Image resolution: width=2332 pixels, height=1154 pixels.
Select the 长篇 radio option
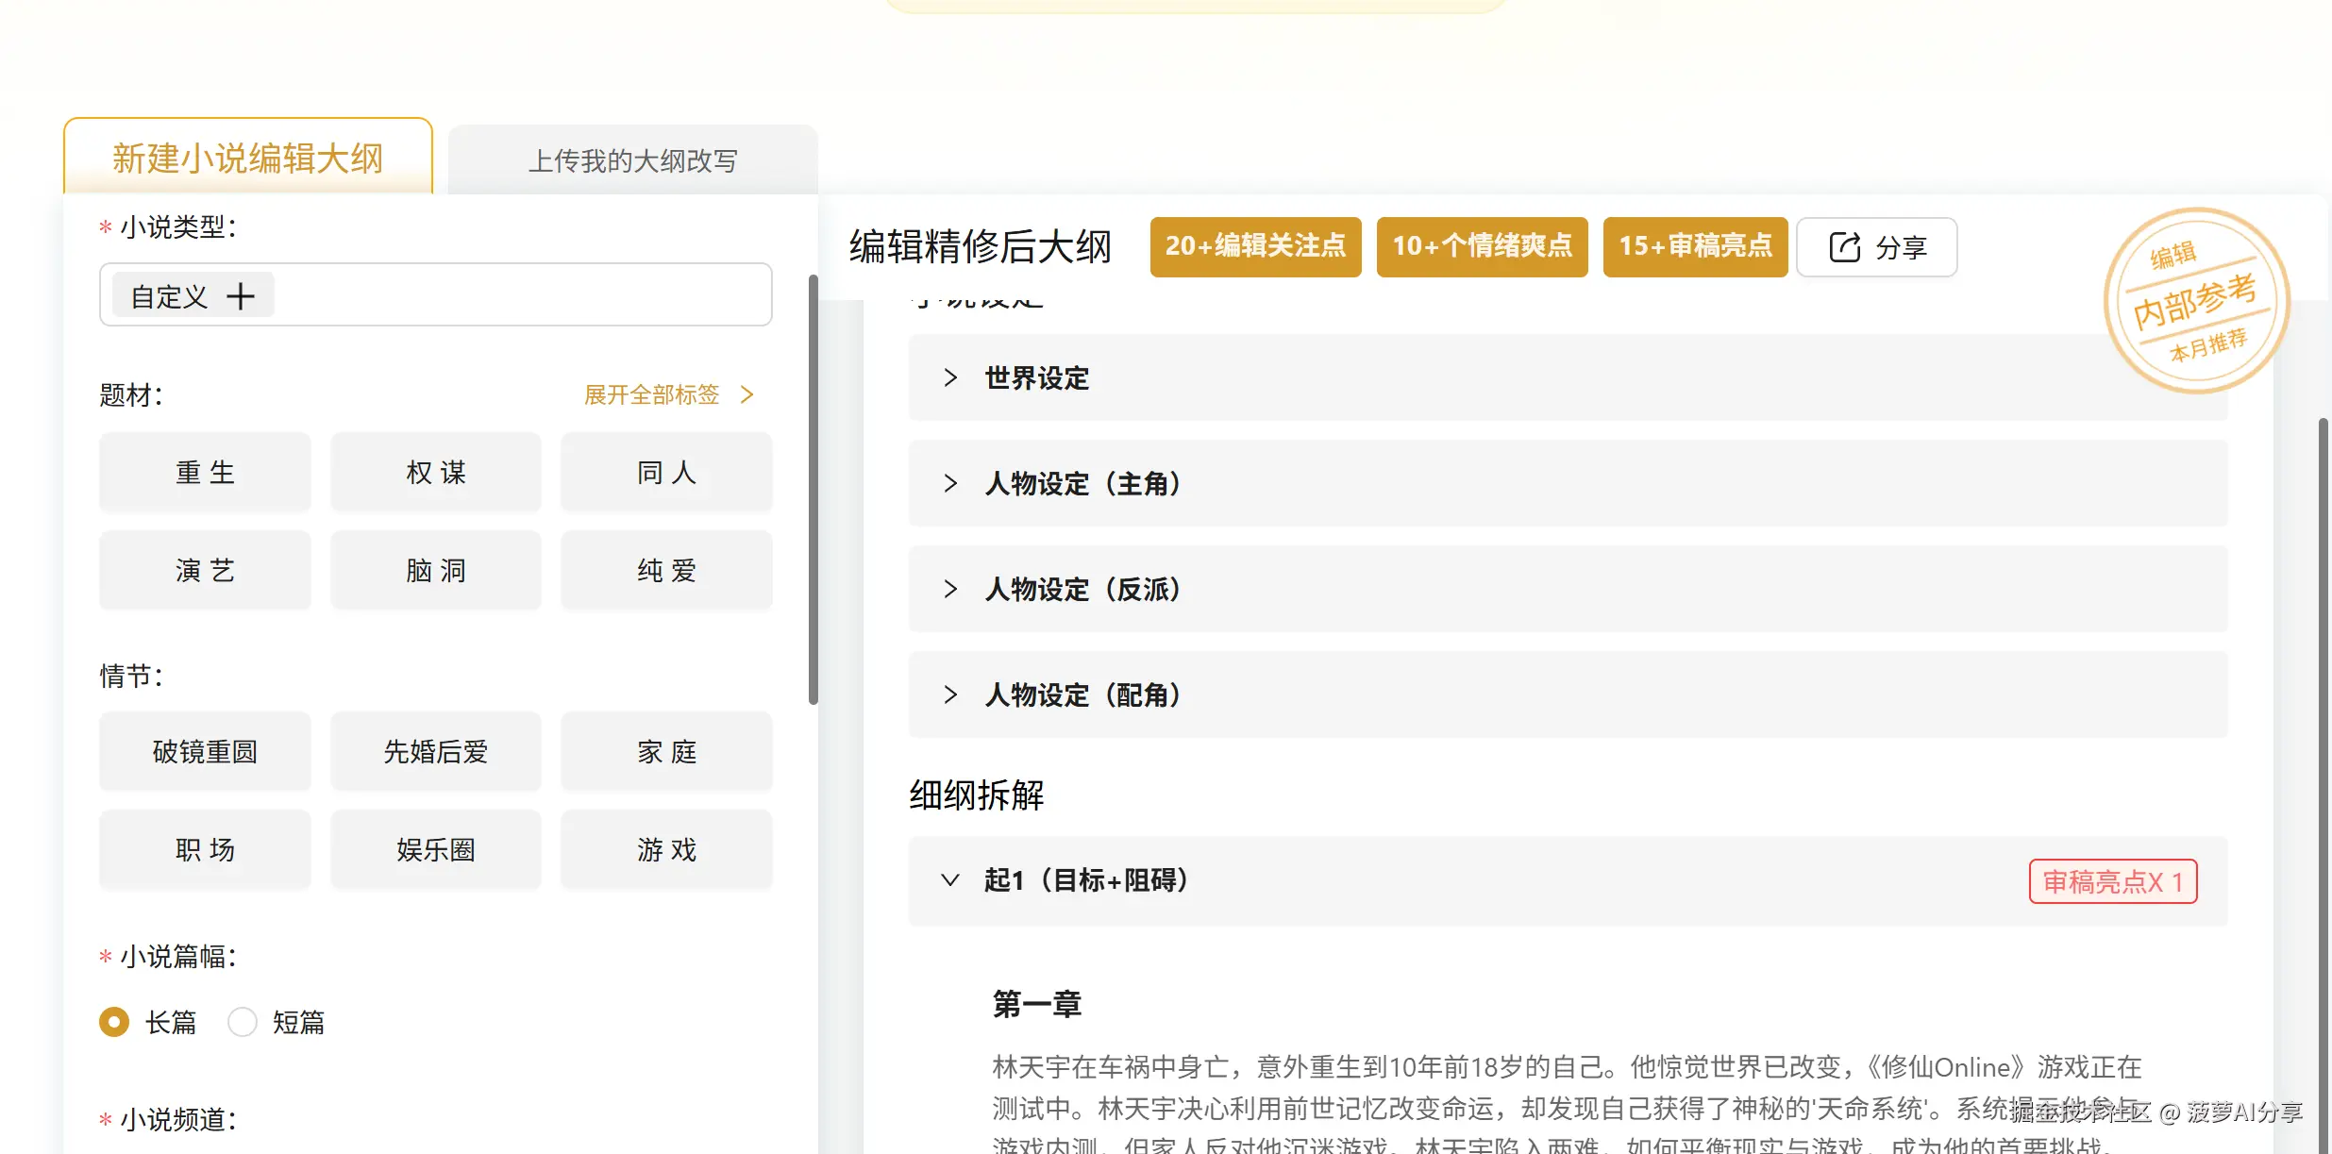[114, 1022]
